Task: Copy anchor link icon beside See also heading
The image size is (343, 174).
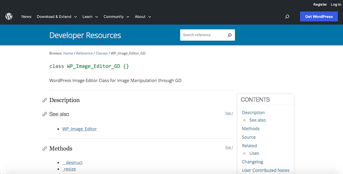Action: 44,114
